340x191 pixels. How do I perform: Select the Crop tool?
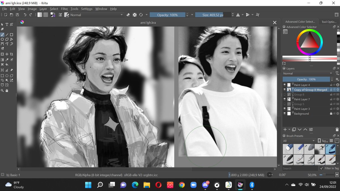click(12, 54)
